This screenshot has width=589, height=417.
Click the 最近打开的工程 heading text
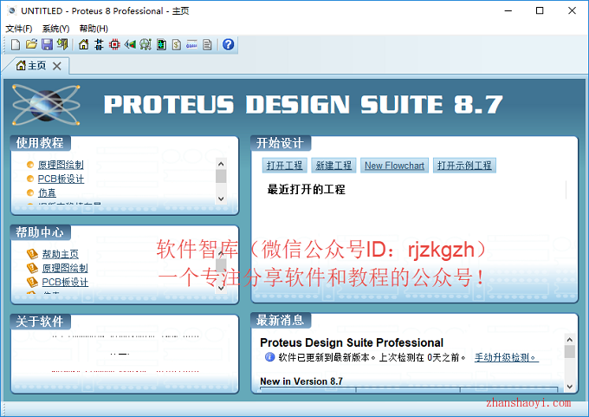click(306, 189)
